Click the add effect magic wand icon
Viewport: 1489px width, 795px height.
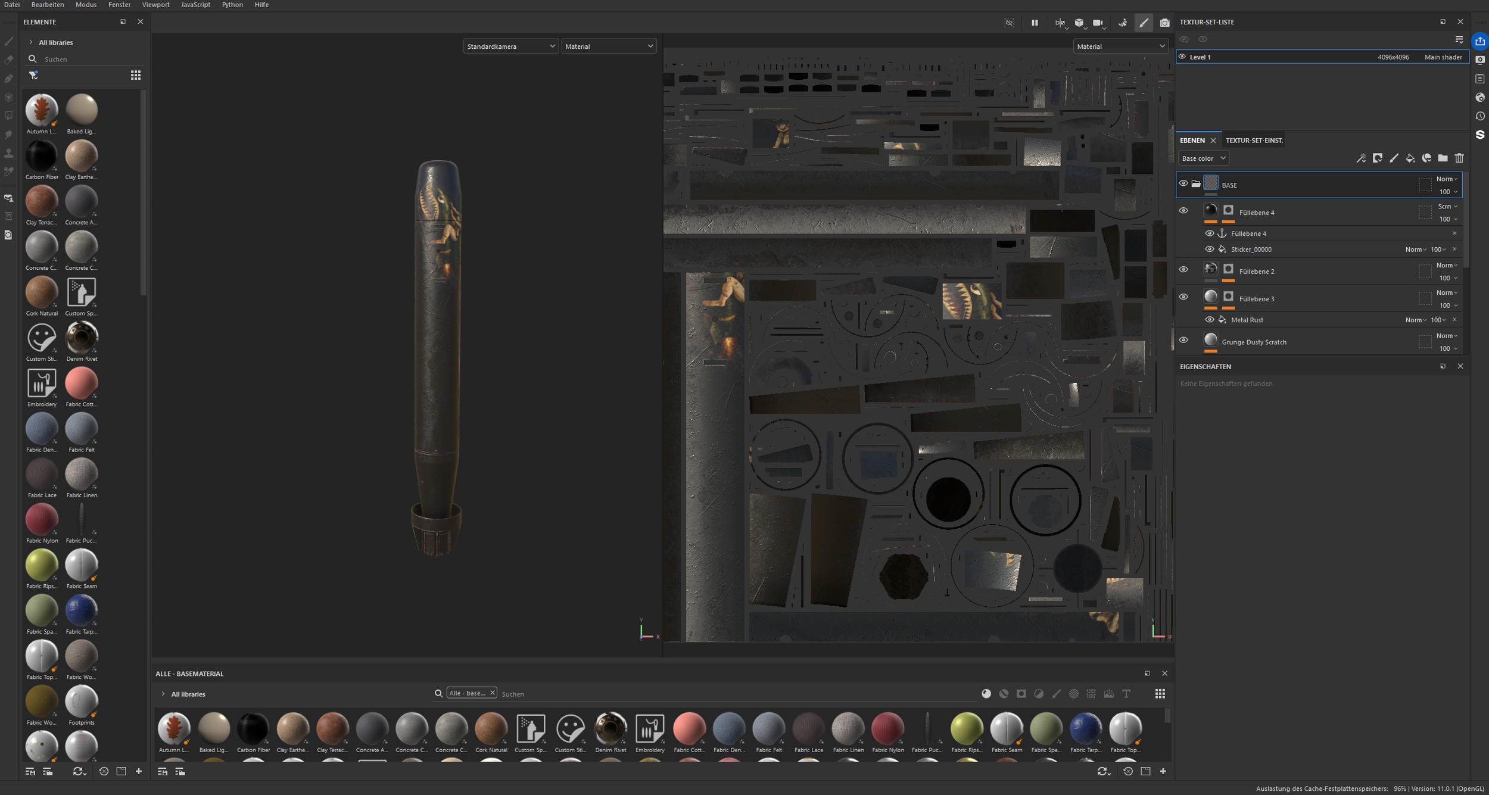(x=1361, y=158)
